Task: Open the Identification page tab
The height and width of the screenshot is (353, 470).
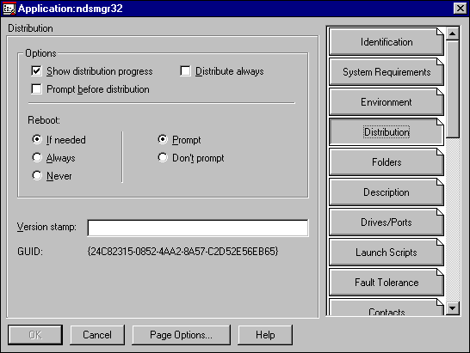Action: tap(387, 42)
